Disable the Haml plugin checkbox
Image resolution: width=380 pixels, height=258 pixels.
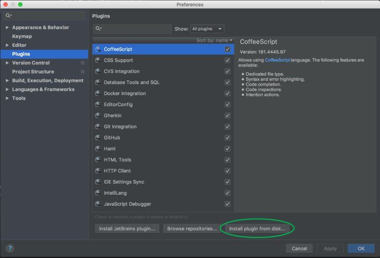pyautogui.click(x=228, y=149)
